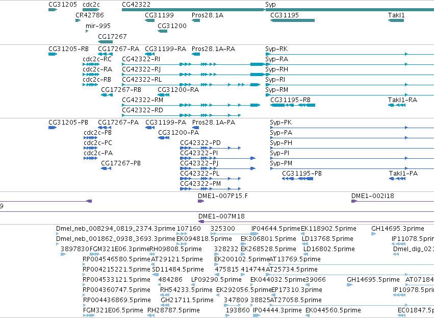Click transcript cdc2c-RC
This screenshot has width=434, height=318.
click(91, 64)
